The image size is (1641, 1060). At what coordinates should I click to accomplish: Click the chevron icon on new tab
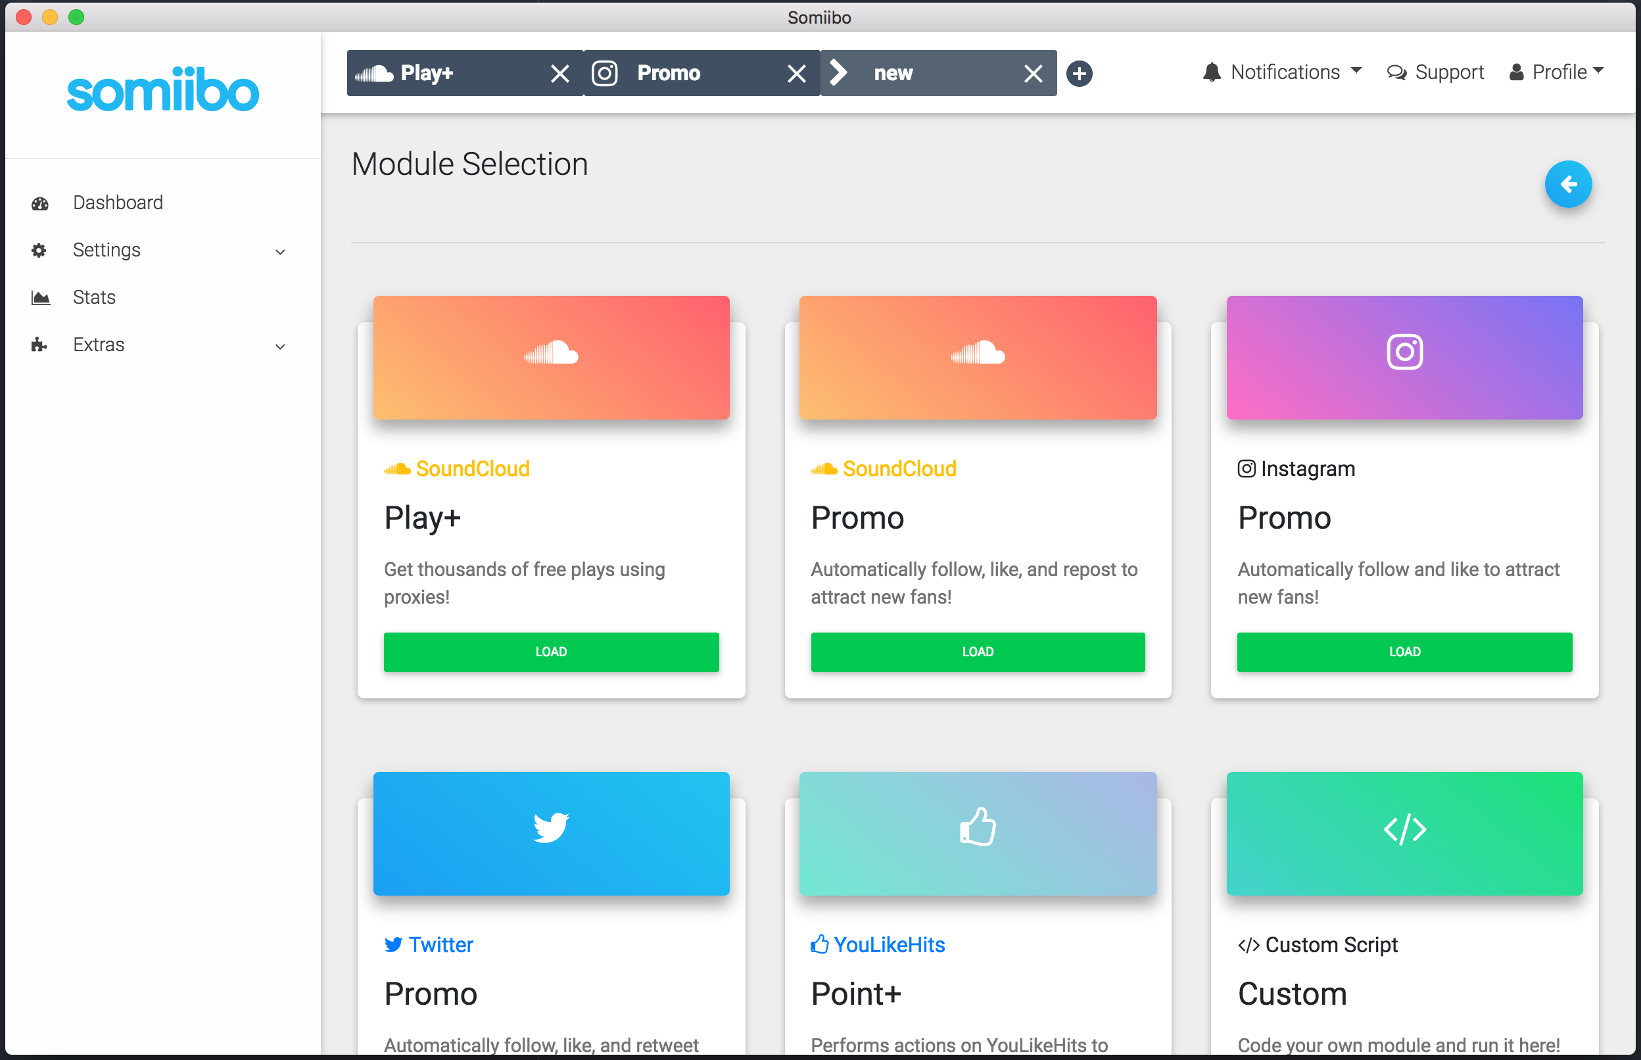point(839,72)
